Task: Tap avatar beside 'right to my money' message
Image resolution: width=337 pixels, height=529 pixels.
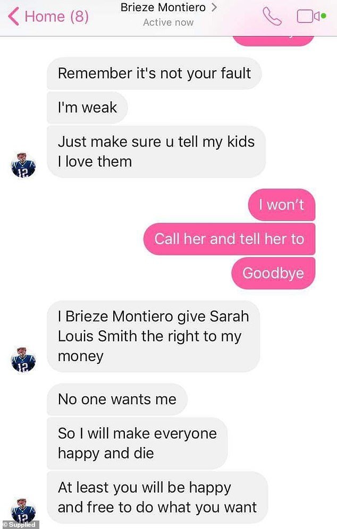Action: (23, 360)
